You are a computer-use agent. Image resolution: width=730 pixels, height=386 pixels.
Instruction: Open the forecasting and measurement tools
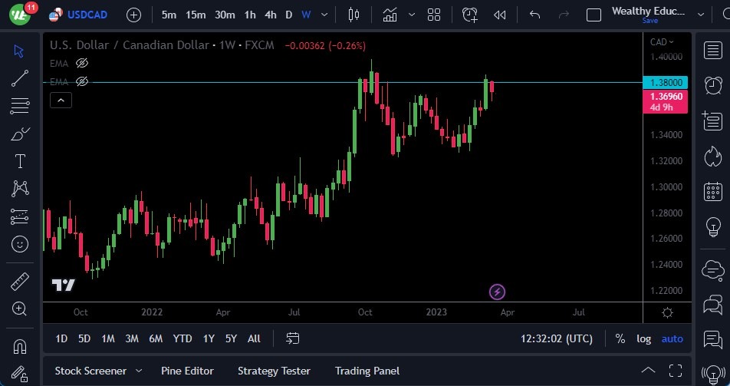click(x=20, y=216)
